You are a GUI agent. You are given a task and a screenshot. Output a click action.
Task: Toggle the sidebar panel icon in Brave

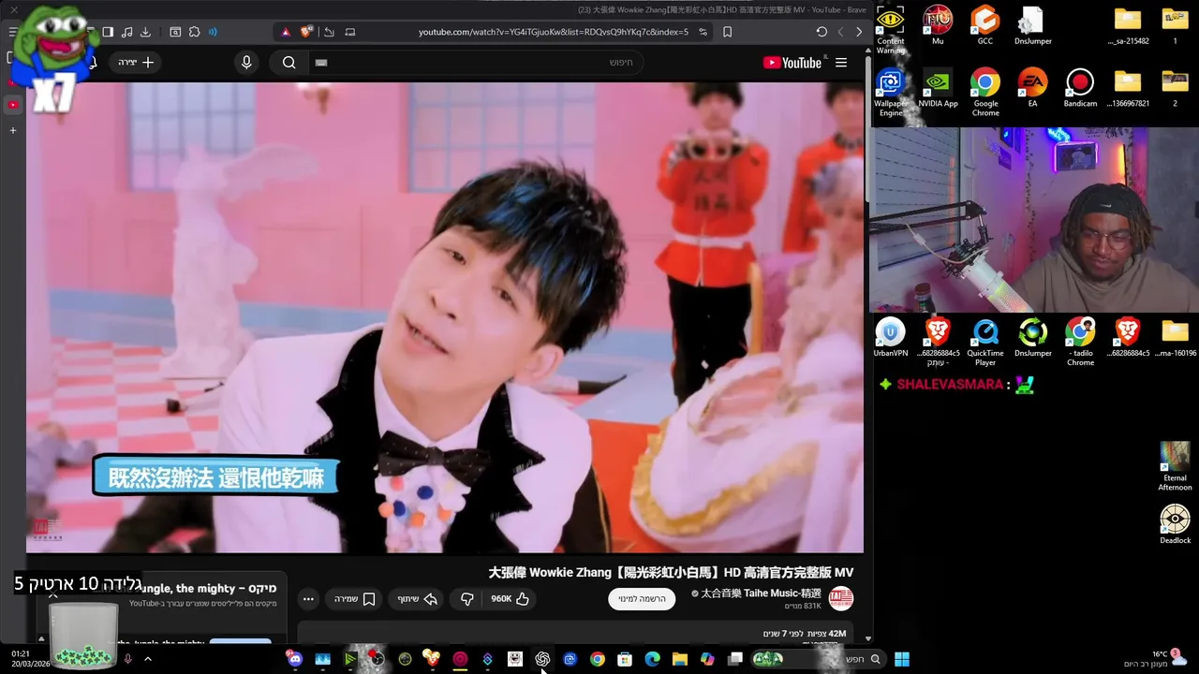(x=108, y=32)
